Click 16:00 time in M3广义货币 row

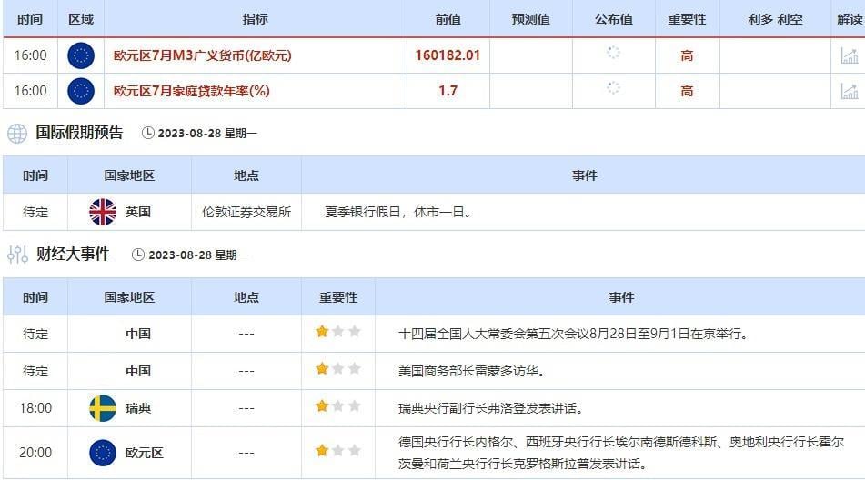[30, 55]
